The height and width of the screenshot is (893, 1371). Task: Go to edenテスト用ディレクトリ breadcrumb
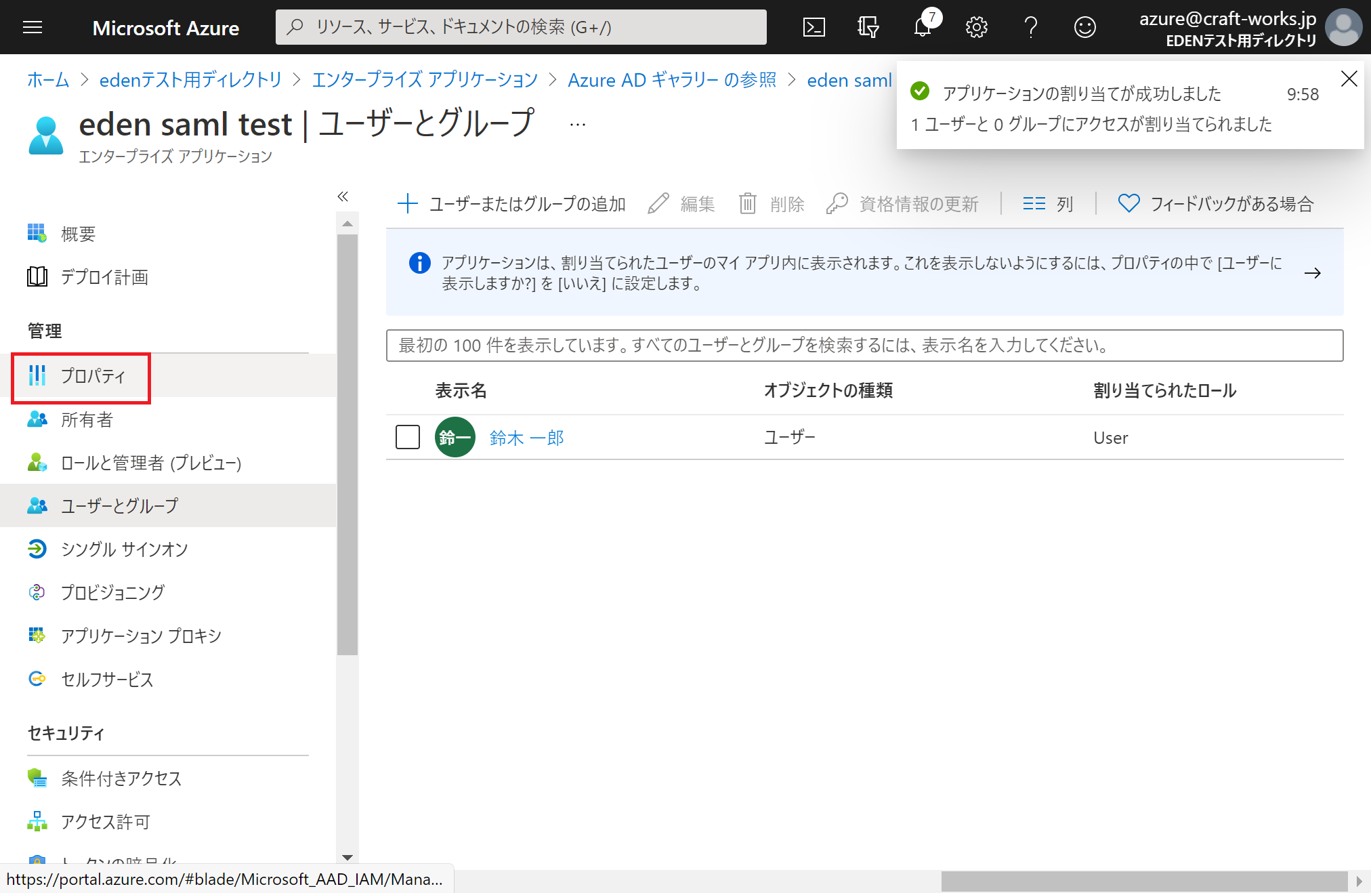[x=190, y=80]
